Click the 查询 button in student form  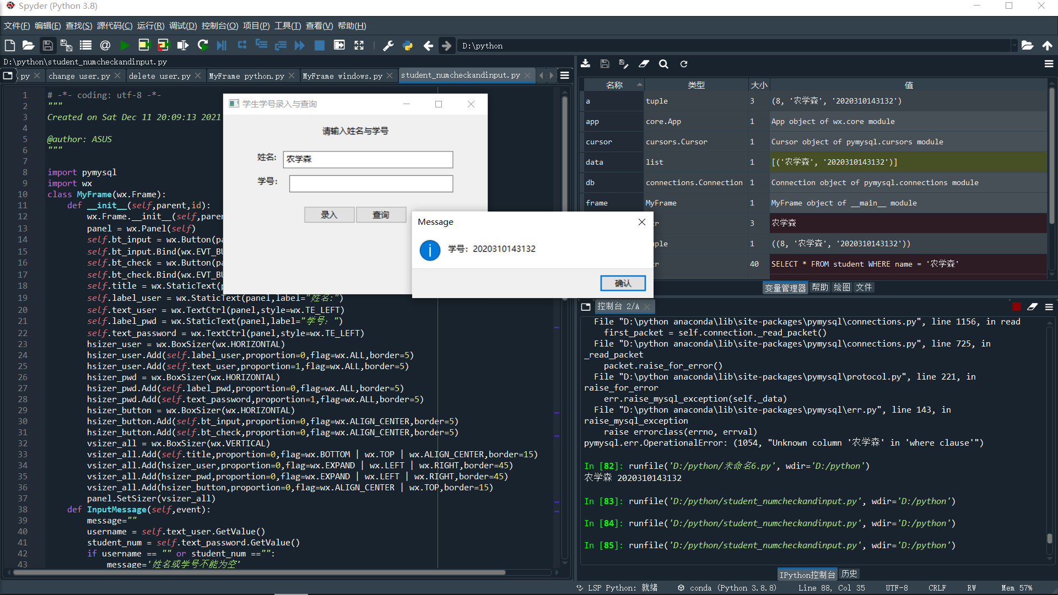[x=381, y=215]
